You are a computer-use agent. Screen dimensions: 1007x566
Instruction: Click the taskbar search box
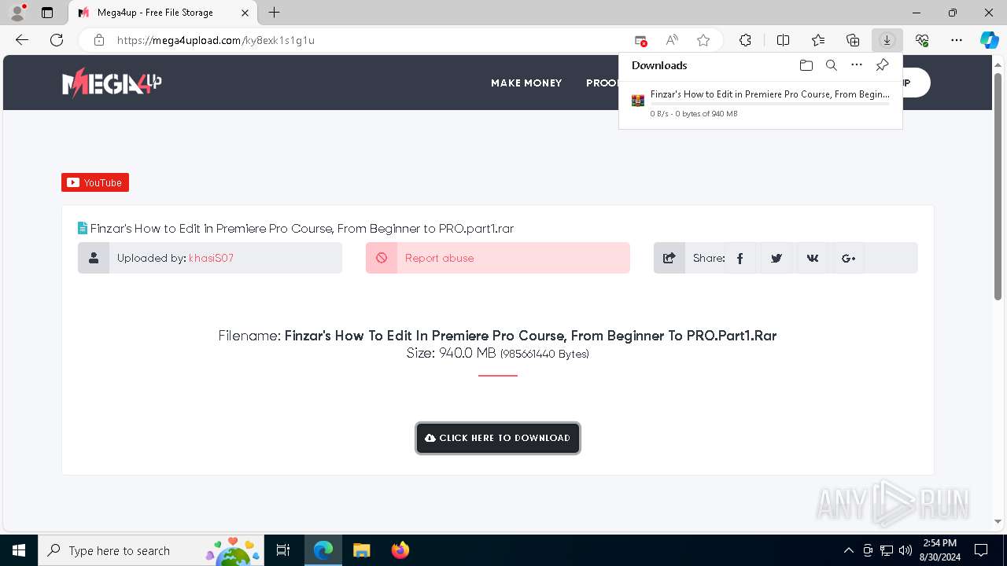point(151,550)
